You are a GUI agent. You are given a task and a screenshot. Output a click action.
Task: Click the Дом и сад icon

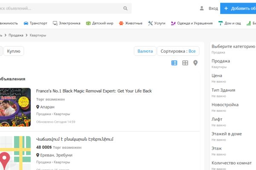pyautogui.click(x=221, y=23)
